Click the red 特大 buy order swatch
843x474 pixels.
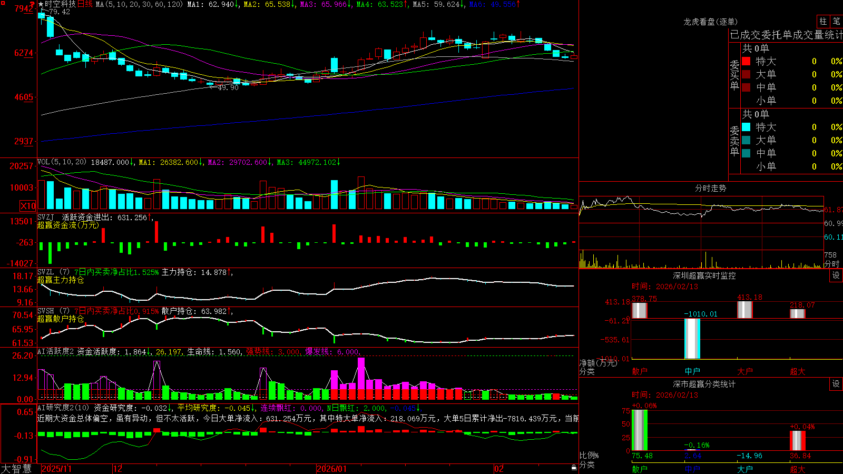coord(746,61)
